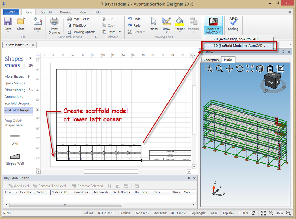Switch to Conceptual 3D view tab
Viewport: 296px width, 219px height.
click(211, 60)
